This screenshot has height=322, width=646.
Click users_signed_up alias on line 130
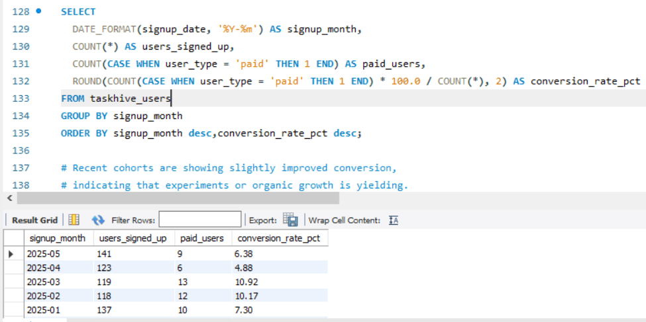tap(186, 47)
